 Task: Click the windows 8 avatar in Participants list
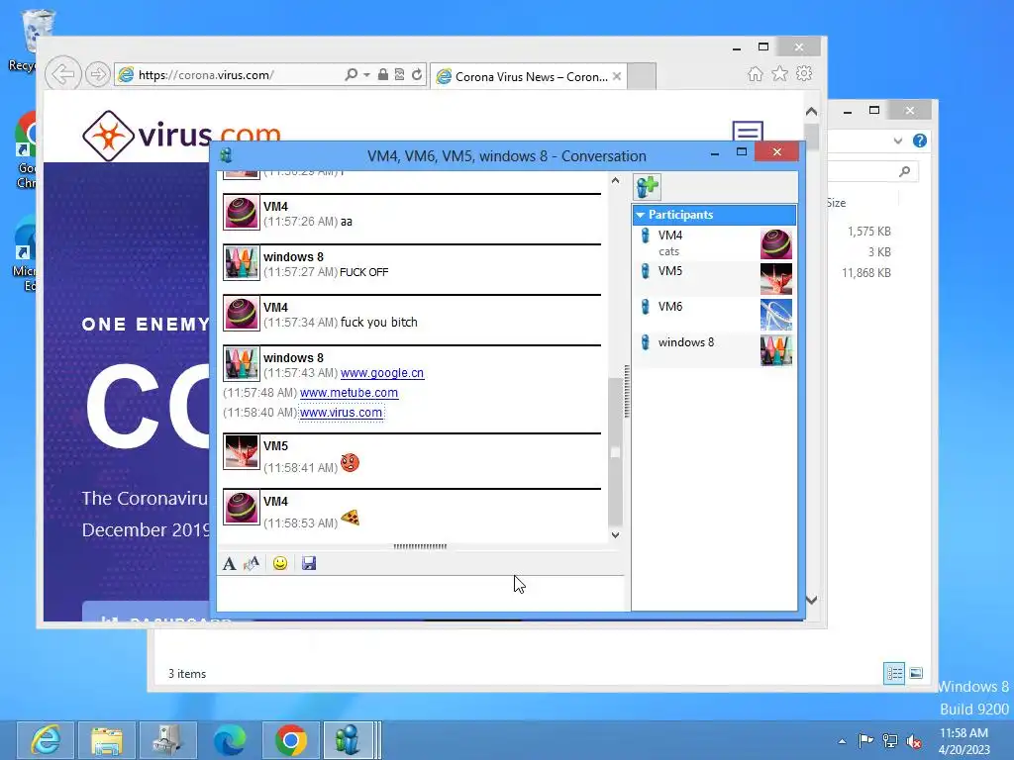click(775, 350)
